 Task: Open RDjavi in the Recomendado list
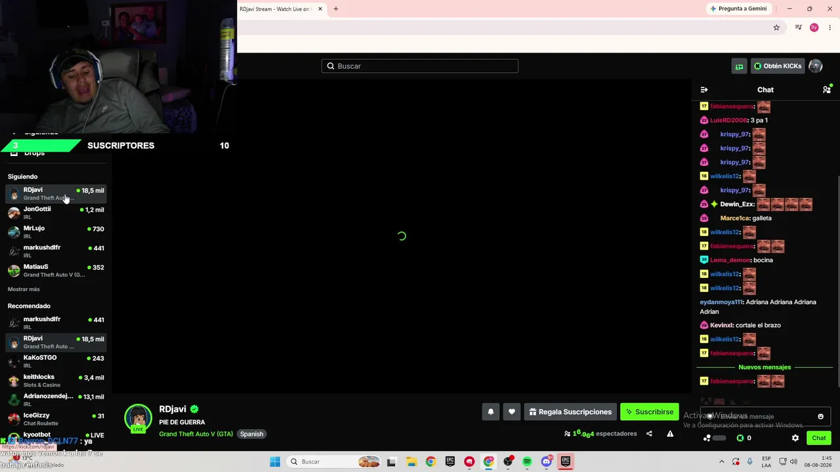point(56,342)
